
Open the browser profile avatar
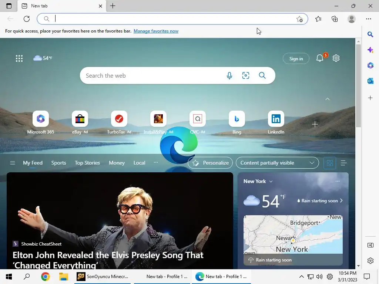tap(352, 19)
